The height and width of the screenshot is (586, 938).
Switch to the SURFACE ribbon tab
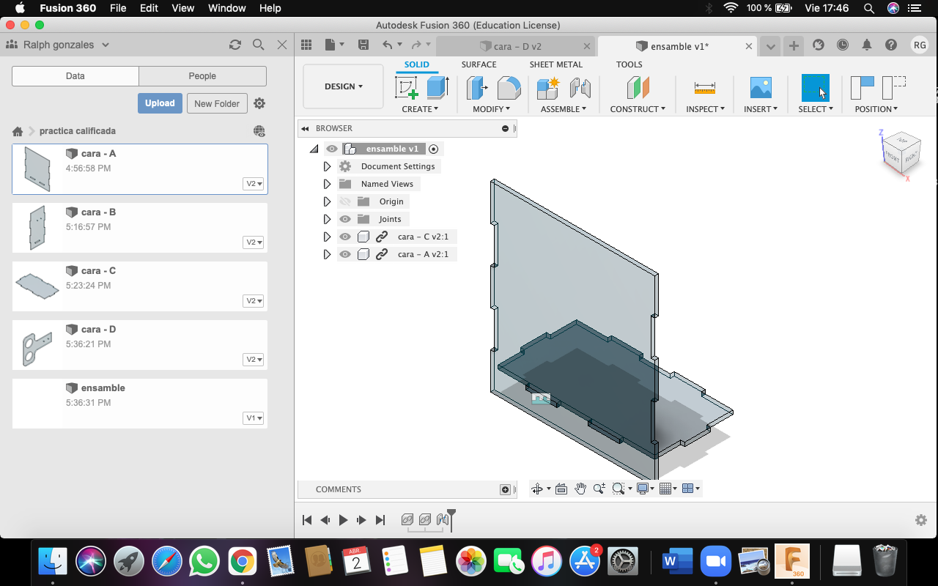click(x=479, y=64)
